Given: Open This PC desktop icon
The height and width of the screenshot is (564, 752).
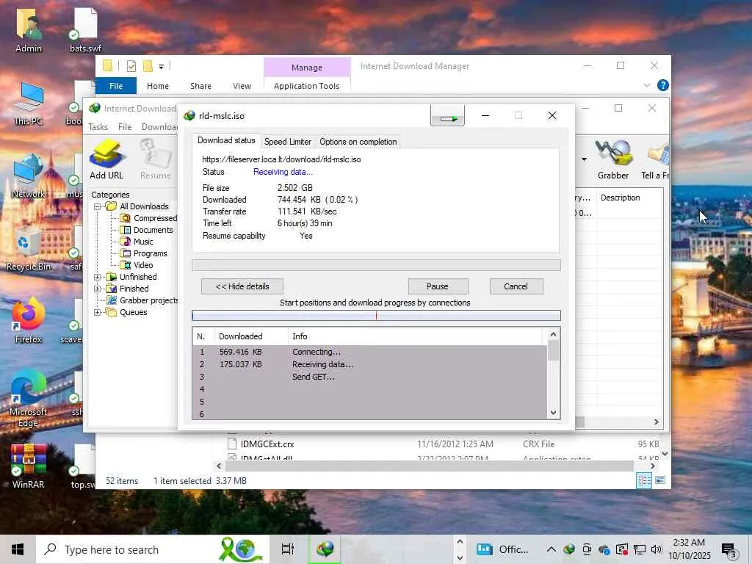Looking at the screenshot, I should pyautogui.click(x=29, y=104).
